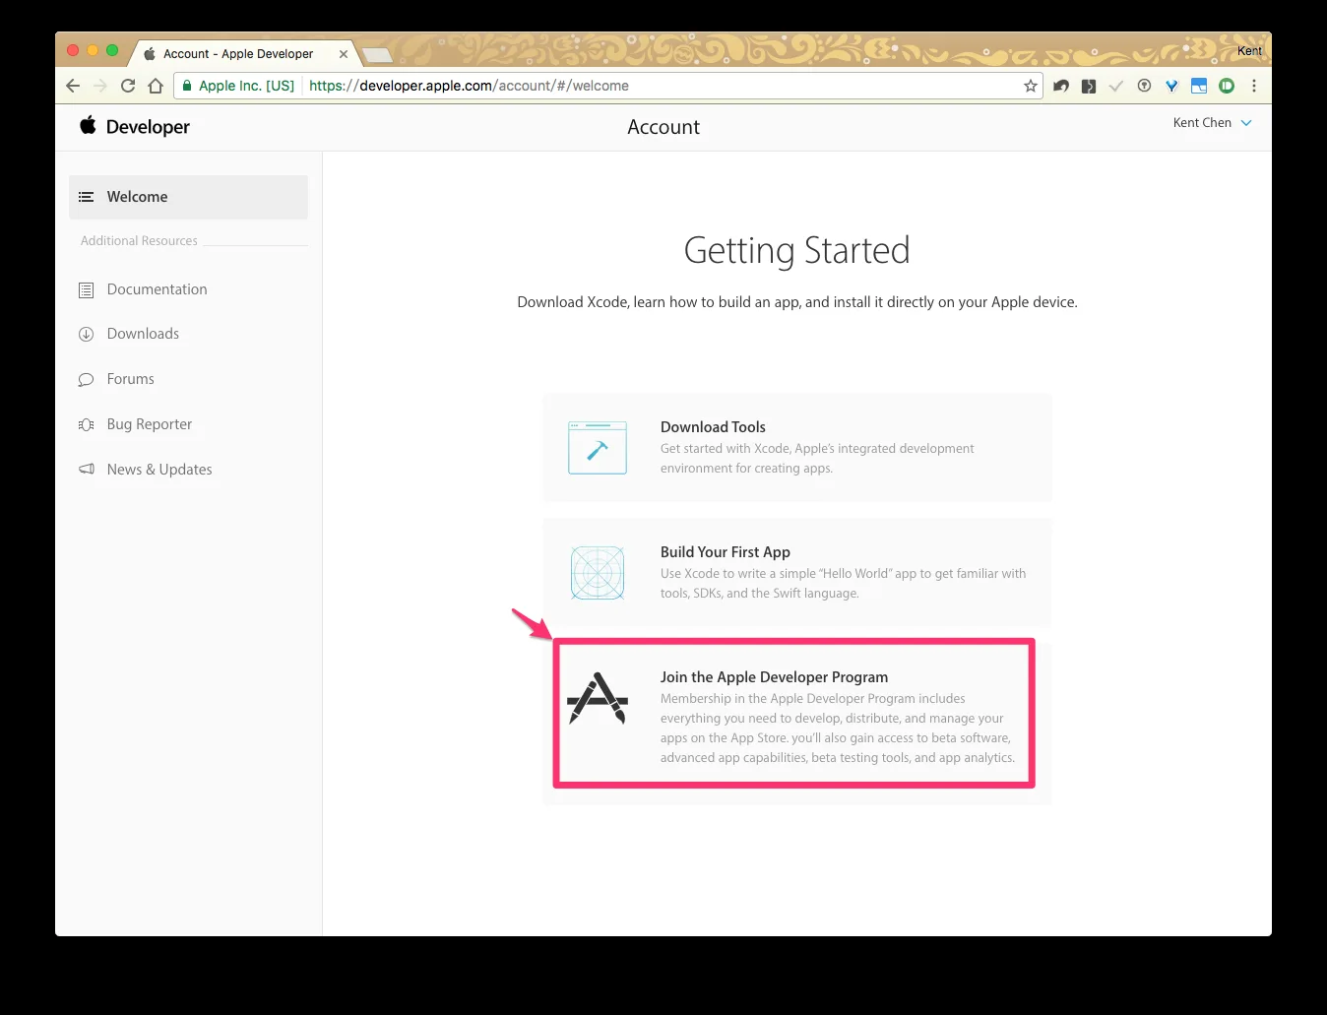Viewport: 1327px width, 1015px height.
Task: Select Welcome in the sidebar
Action: (188, 197)
